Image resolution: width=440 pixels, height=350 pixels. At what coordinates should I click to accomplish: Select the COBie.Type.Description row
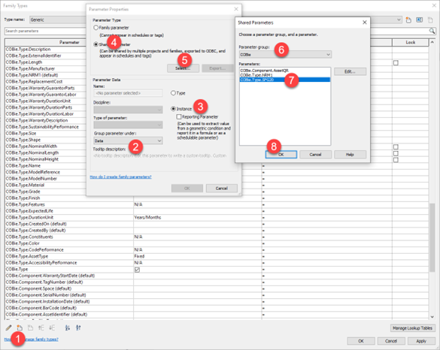(x=45, y=49)
